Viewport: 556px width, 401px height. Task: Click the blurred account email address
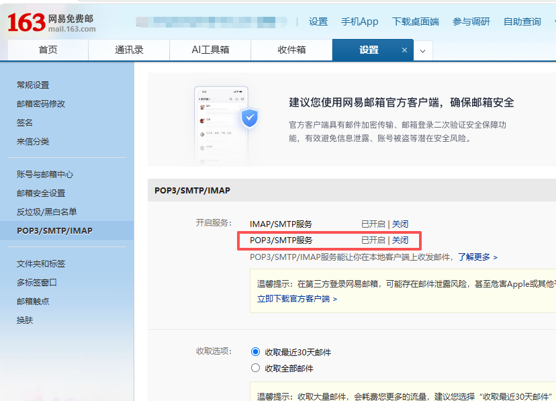click(x=212, y=22)
